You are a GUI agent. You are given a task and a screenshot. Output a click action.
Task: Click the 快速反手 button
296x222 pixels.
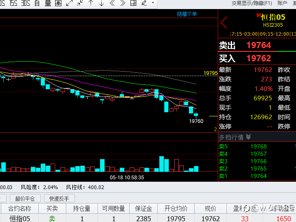click(59, 199)
